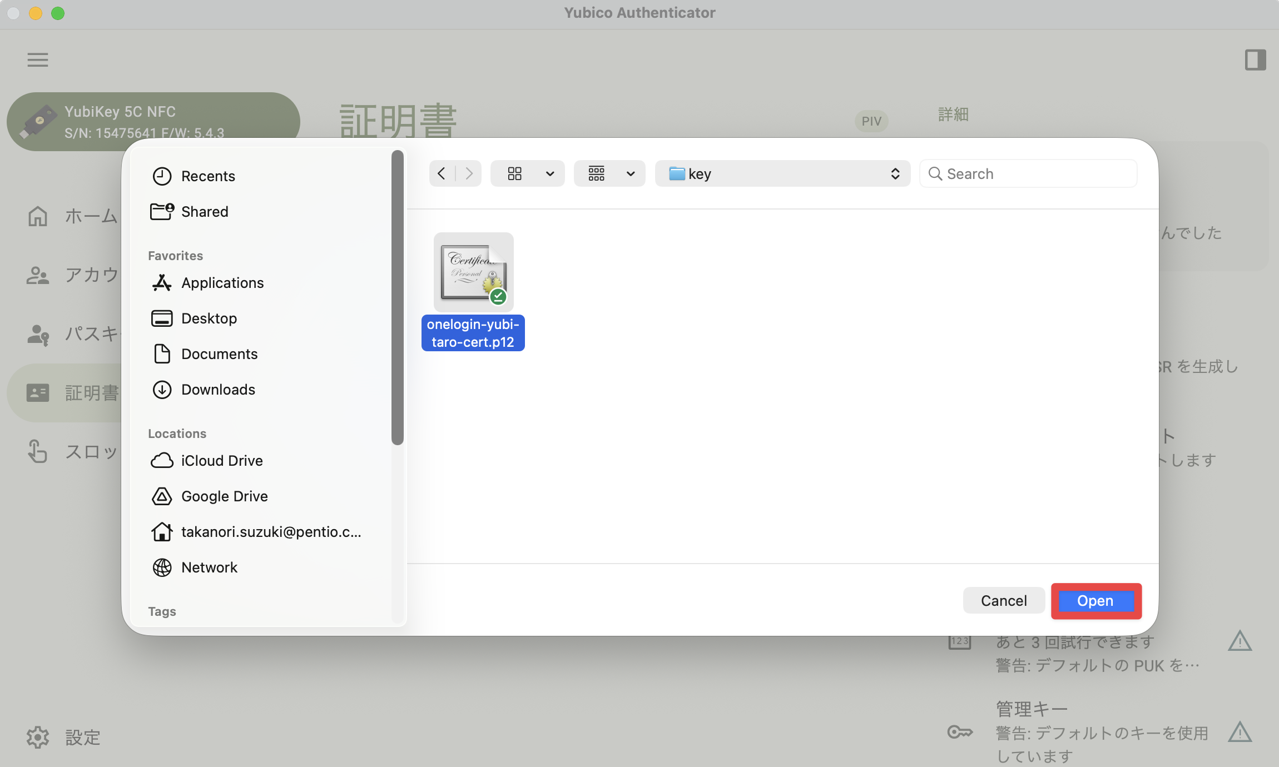This screenshot has height=767, width=1279.
Task: Click the home icon next to ホーム
Action: (38, 216)
